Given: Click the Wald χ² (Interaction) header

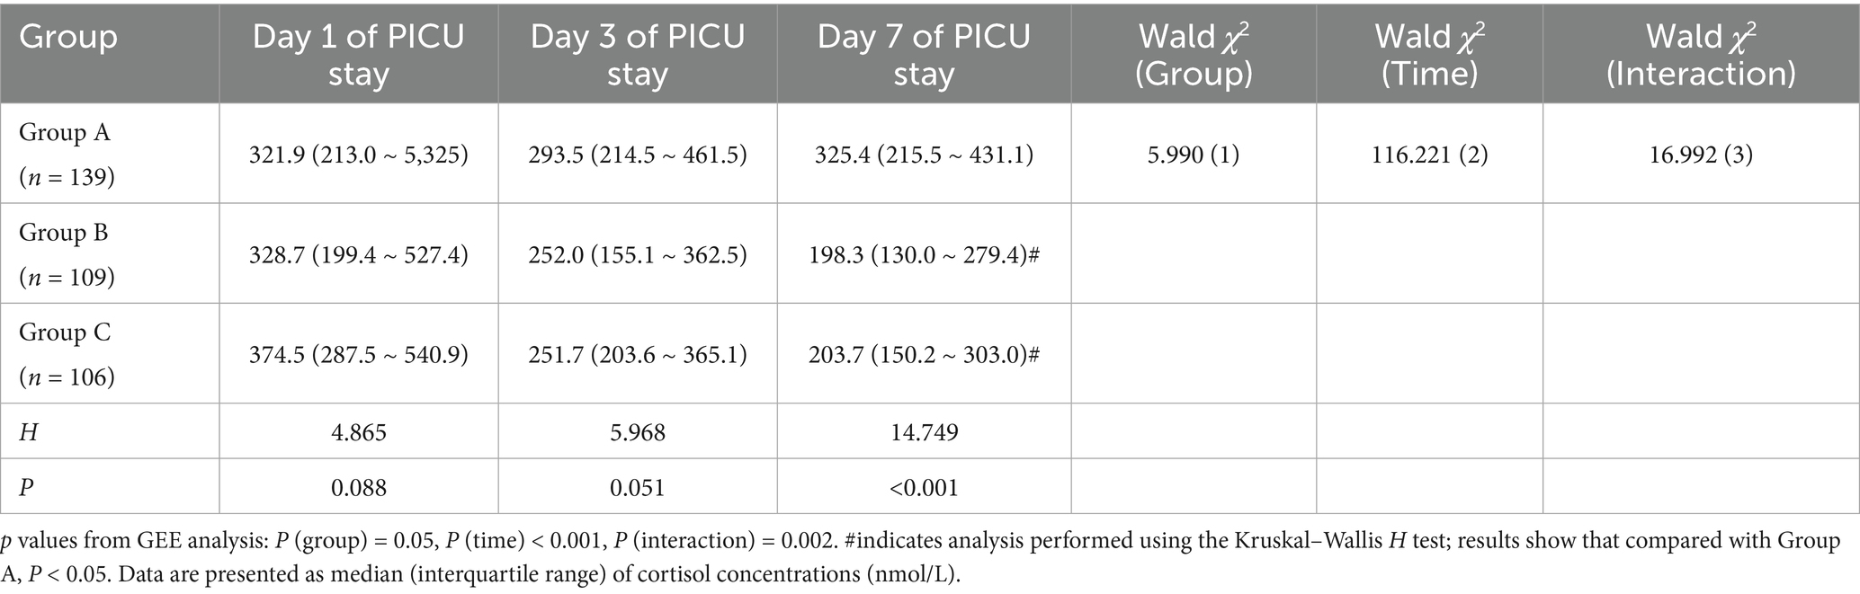Looking at the screenshot, I should click(1701, 54).
